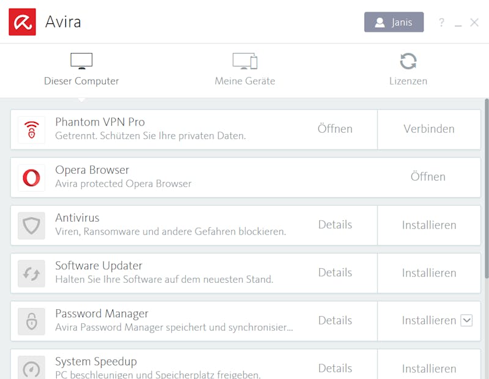The image size is (489, 379).
Task: Click 'Getrennt. Schützen Sie Ihre privaten Daten.'
Action: click(x=150, y=136)
